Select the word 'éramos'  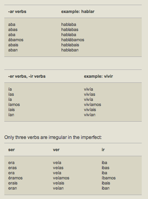[15, 178]
